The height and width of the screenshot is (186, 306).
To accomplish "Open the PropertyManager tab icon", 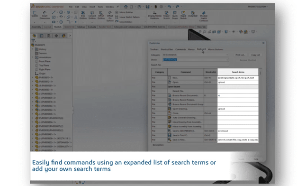I will 41,36.
